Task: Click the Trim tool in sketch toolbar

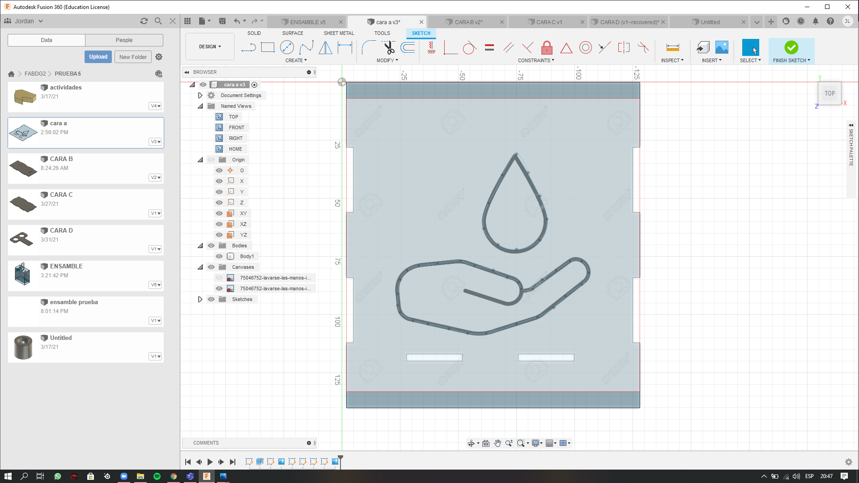Action: click(x=389, y=47)
